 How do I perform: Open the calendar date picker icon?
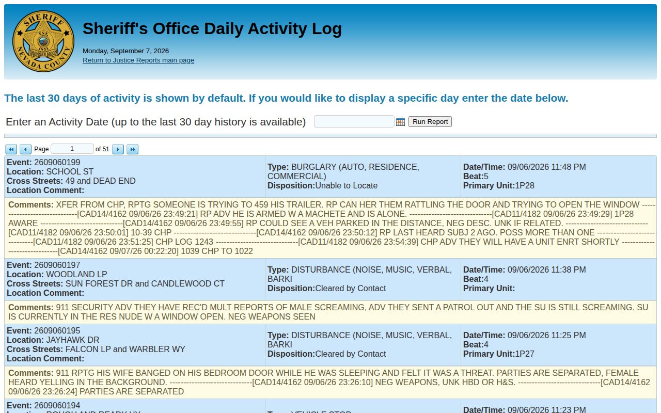400,122
